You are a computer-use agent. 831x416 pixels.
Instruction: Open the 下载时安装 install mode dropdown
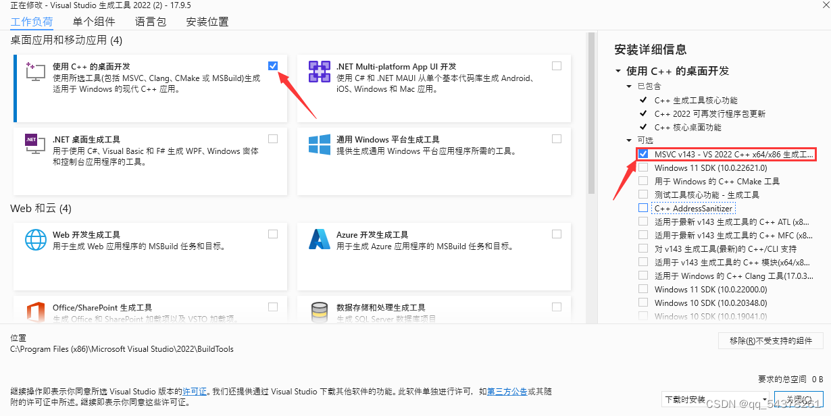[716, 399]
